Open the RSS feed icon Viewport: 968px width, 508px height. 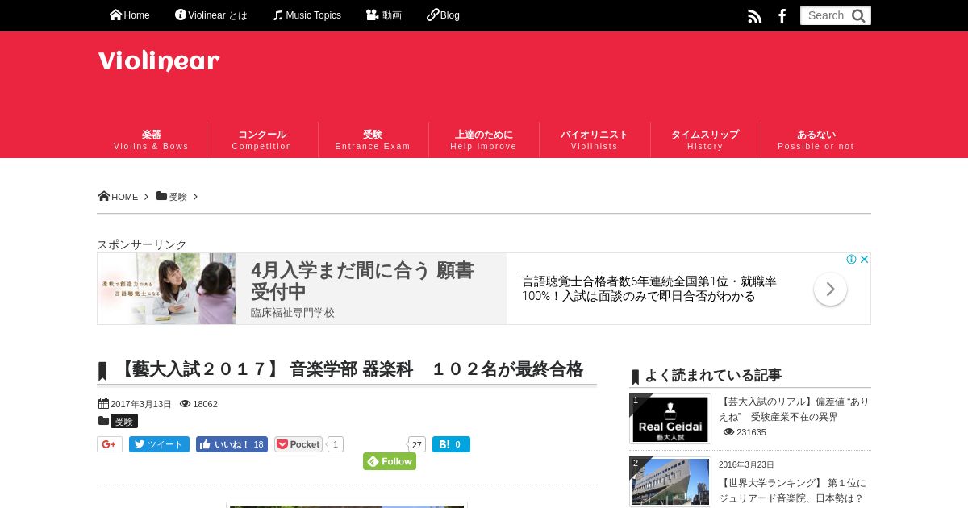754,16
